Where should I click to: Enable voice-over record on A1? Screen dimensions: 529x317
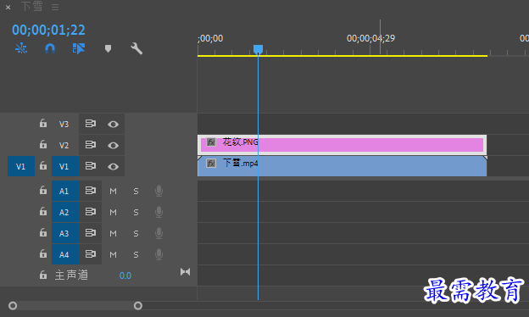(159, 191)
